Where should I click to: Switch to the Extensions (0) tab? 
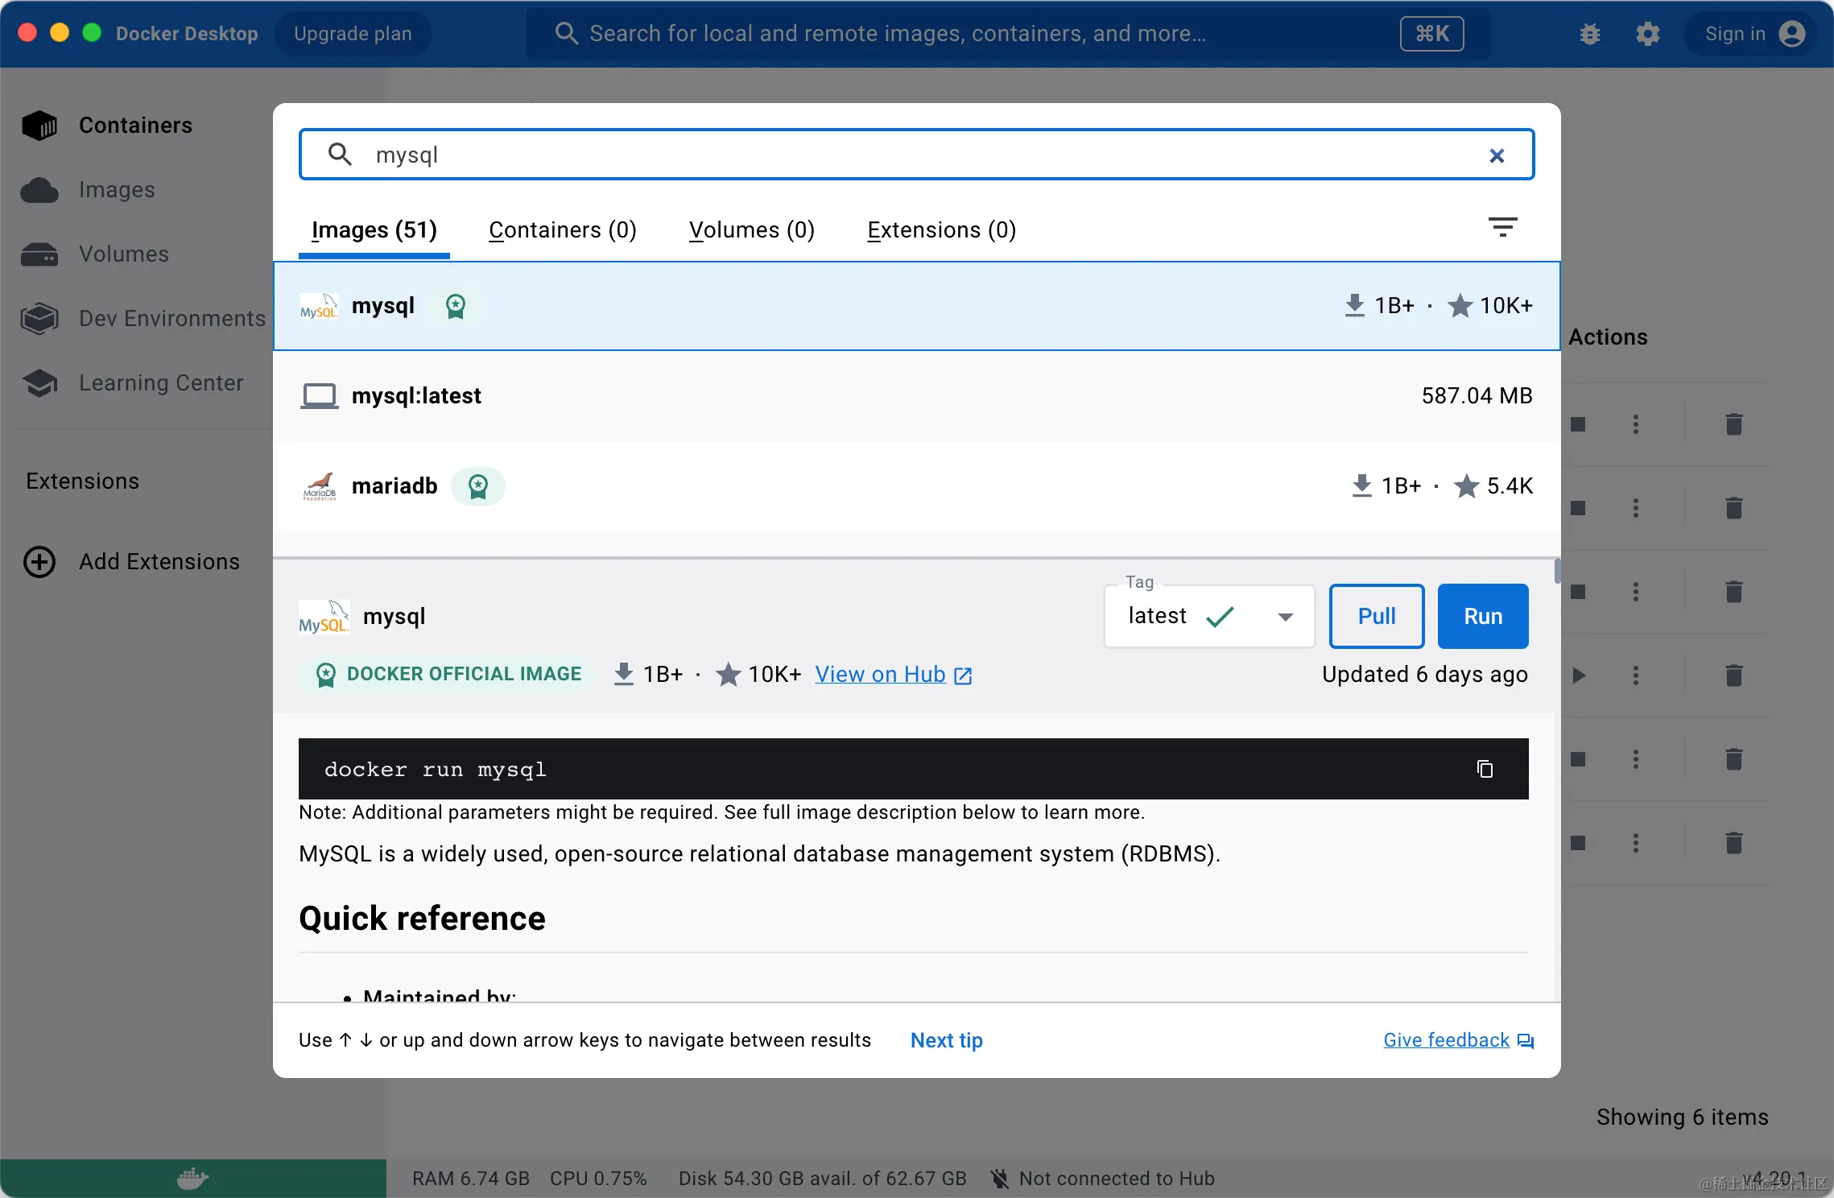pos(941,230)
